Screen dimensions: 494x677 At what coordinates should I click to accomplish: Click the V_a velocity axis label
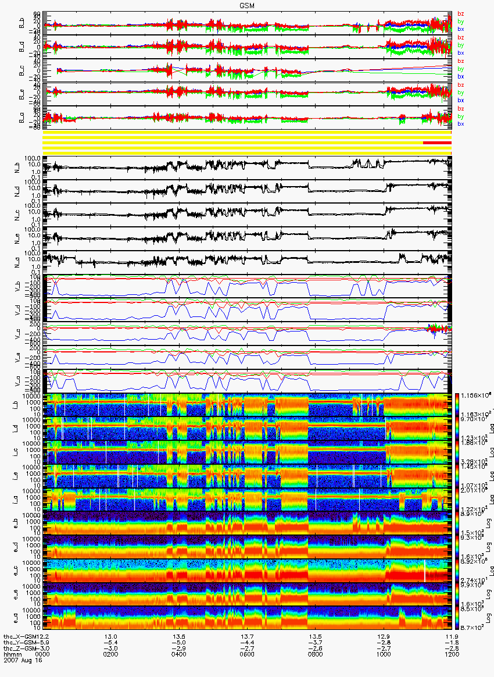click(17, 380)
